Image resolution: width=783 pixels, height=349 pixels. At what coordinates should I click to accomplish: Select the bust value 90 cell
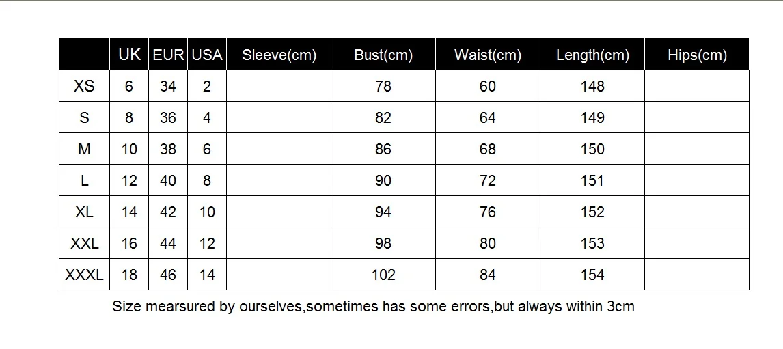pos(383,180)
